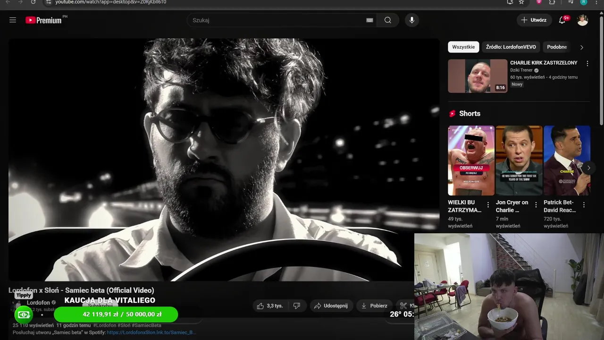This screenshot has width=604, height=340.
Task: Open WIELKI BU ZATRZYMANY short thumbnail
Action: [471, 160]
